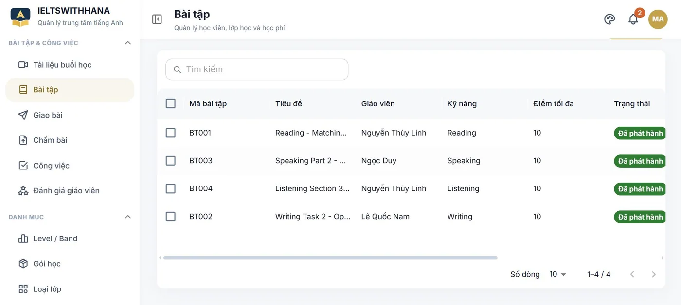The width and height of the screenshot is (681, 305).
Task: Open Đánh giá giáo viên page
Action: (70, 191)
